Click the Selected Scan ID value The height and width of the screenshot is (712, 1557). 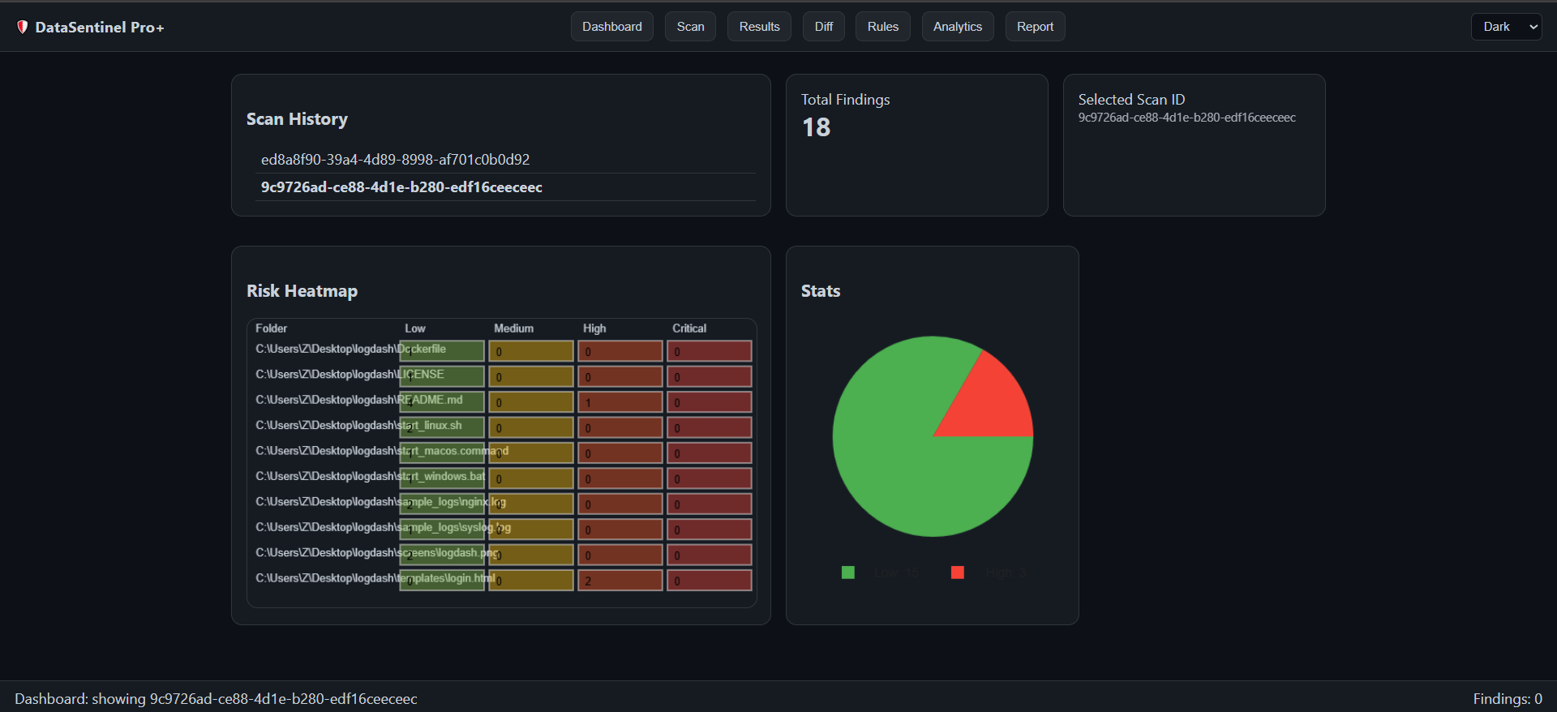pos(1186,118)
